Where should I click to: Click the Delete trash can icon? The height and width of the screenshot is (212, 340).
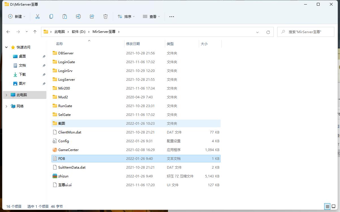[106, 16]
